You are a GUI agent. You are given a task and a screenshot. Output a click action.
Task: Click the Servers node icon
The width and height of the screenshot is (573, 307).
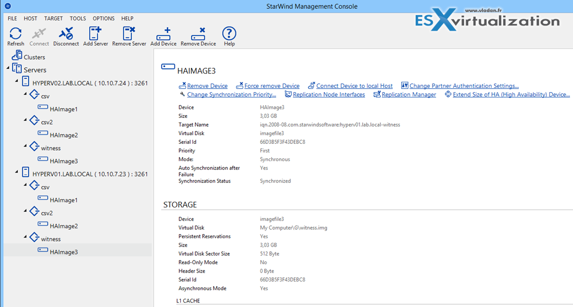(x=17, y=68)
